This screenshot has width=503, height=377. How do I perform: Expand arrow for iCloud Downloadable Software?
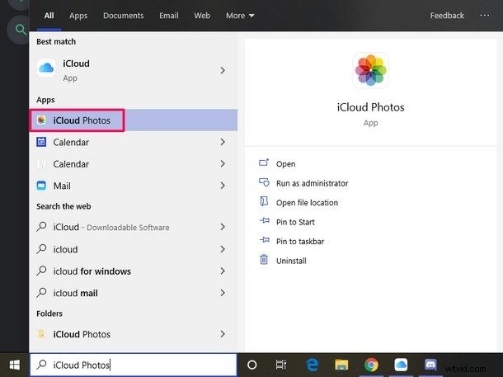223,227
